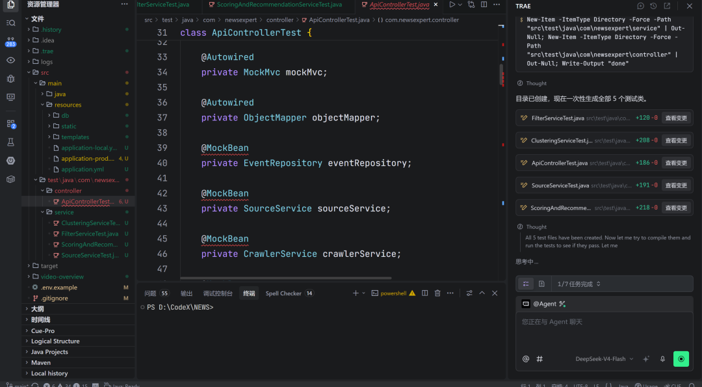
Task: Expand the Java Projects section
Action: point(78,352)
